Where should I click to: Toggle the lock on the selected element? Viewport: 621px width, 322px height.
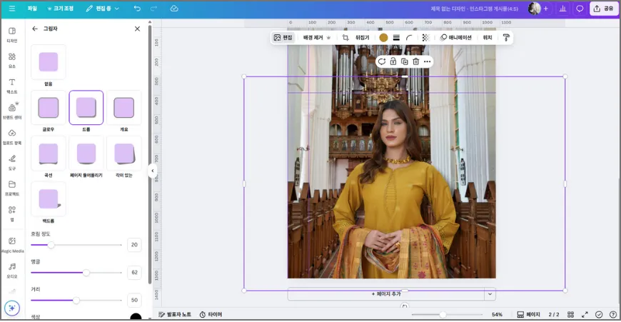point(393,62)
